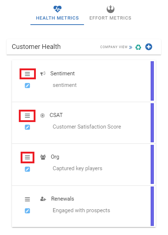Open Company View link
The image size is (168, 235).
[114, 47]
